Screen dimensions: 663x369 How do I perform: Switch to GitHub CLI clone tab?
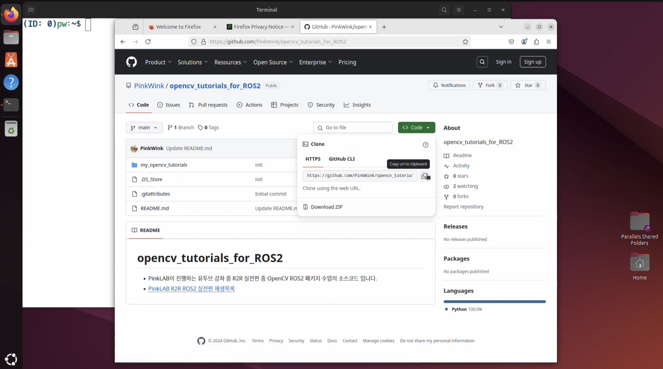342,159
